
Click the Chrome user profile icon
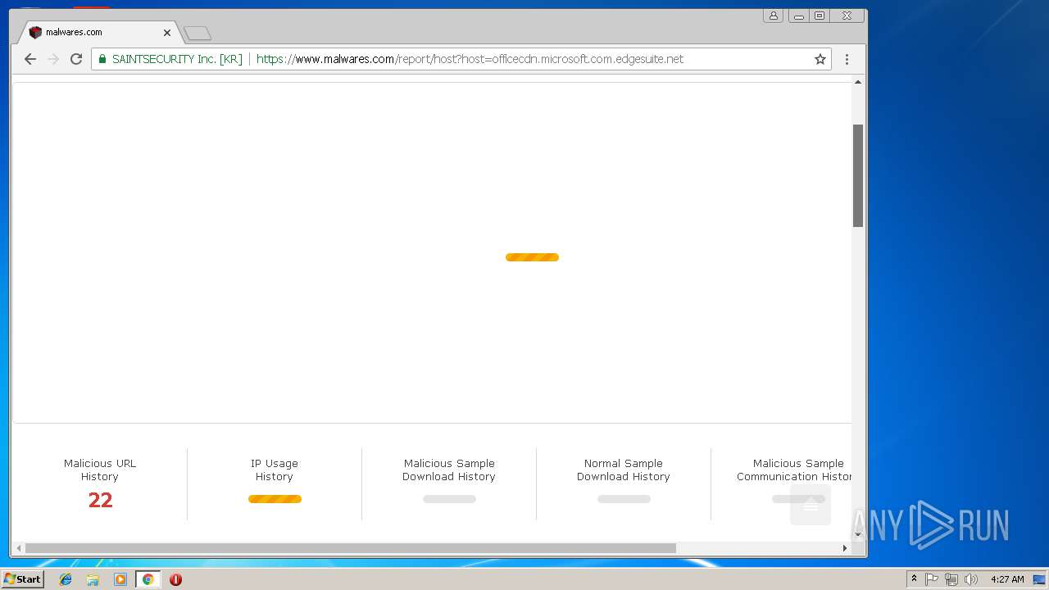point(773,16)
